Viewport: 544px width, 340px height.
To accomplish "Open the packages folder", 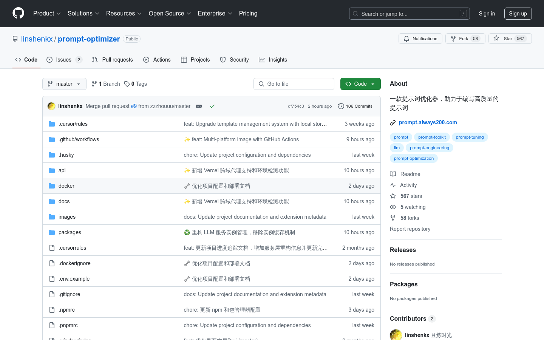I will 70,232.
